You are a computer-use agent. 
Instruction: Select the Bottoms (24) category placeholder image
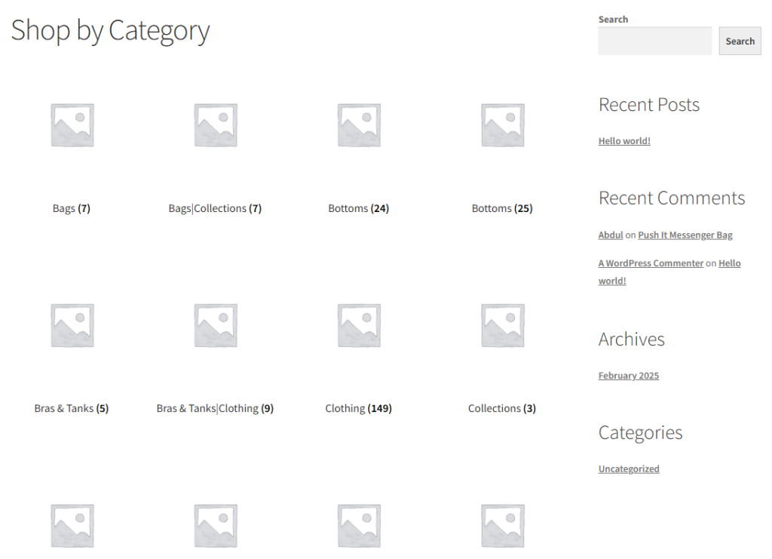[359, 125]
